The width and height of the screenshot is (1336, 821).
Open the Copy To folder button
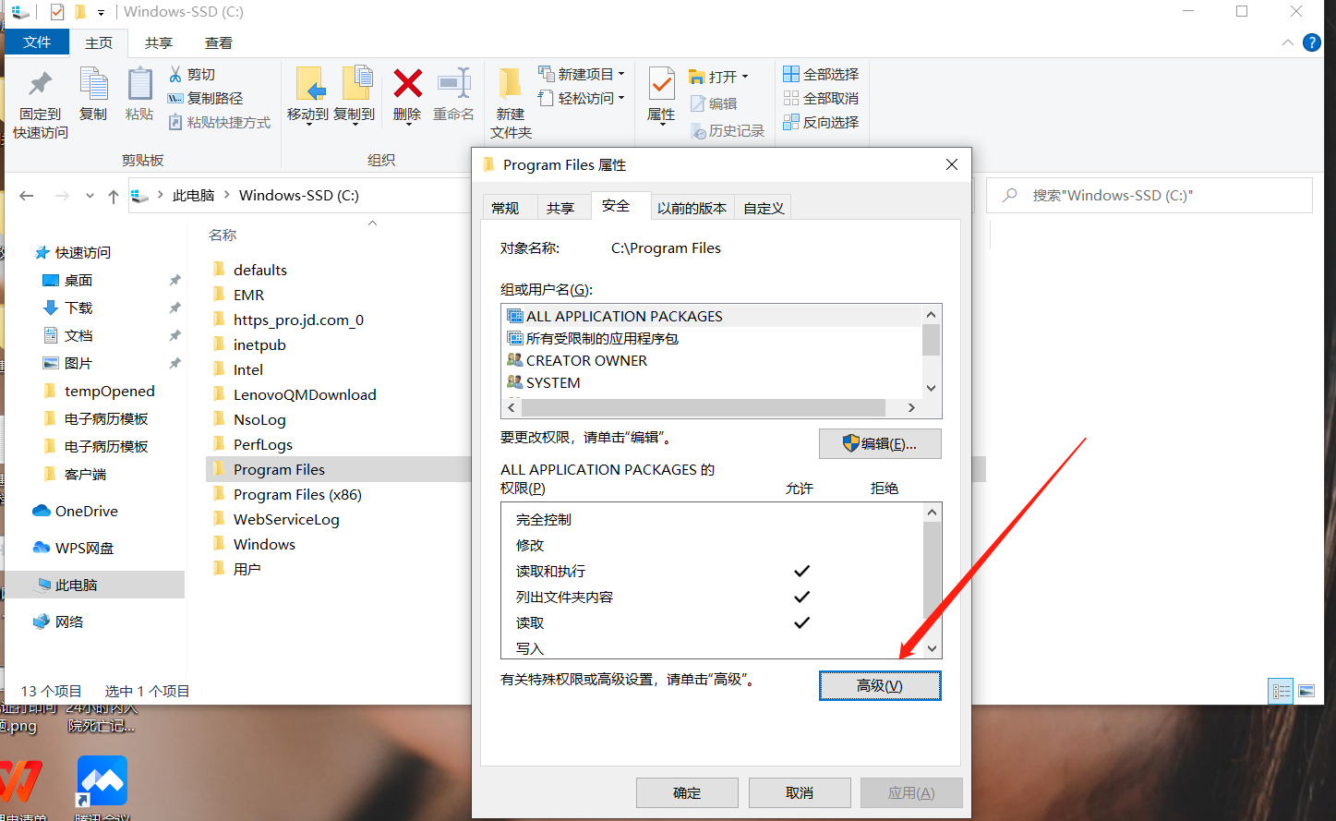pyautogui.click(x=355, y=94)
